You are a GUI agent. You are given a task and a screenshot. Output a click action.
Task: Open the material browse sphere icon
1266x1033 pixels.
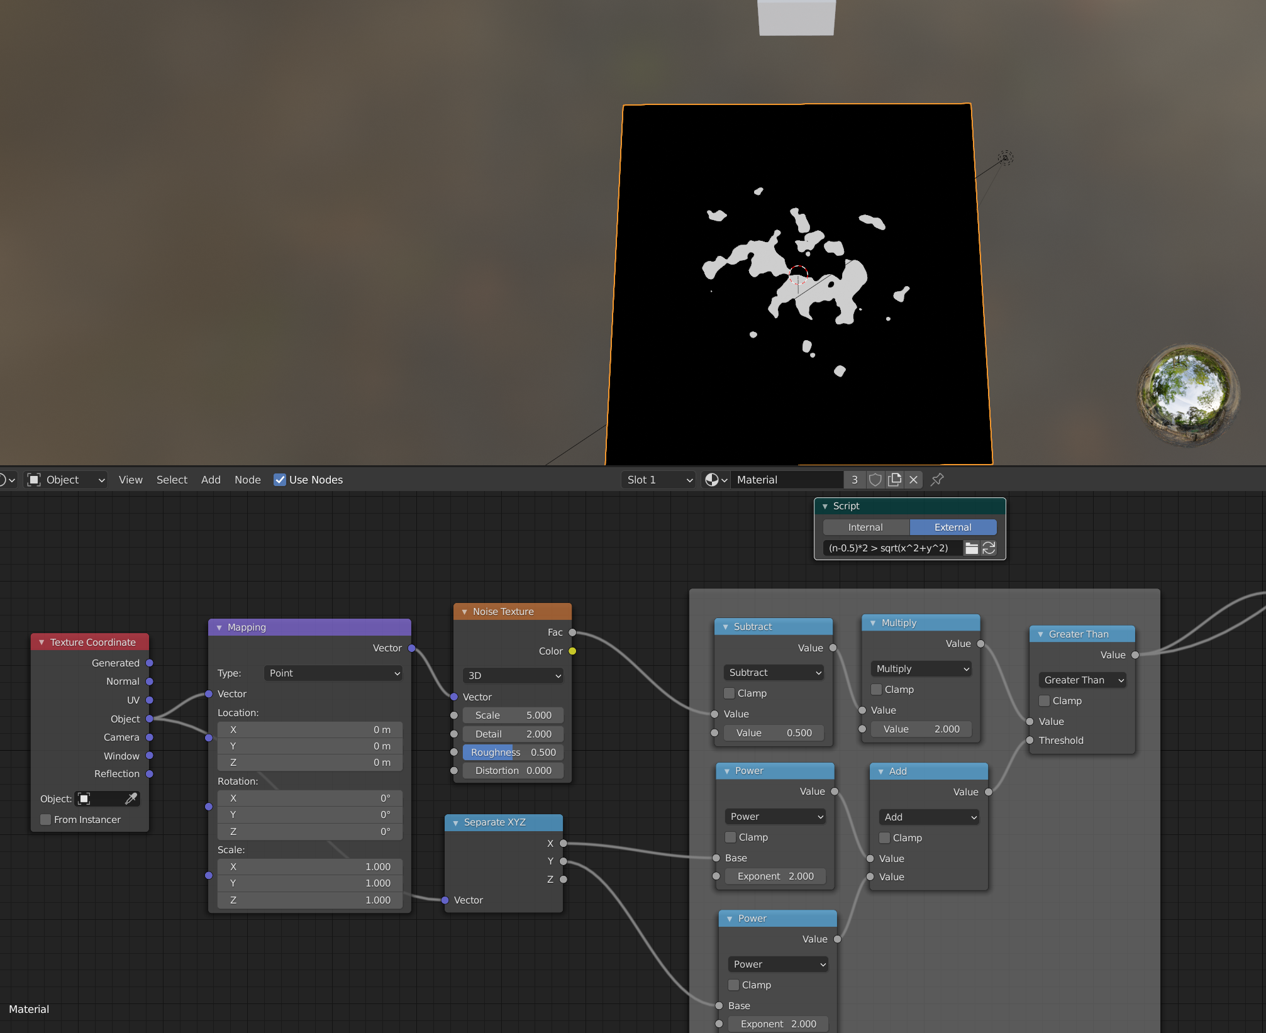pyautogui.click(x=716, y=480)
